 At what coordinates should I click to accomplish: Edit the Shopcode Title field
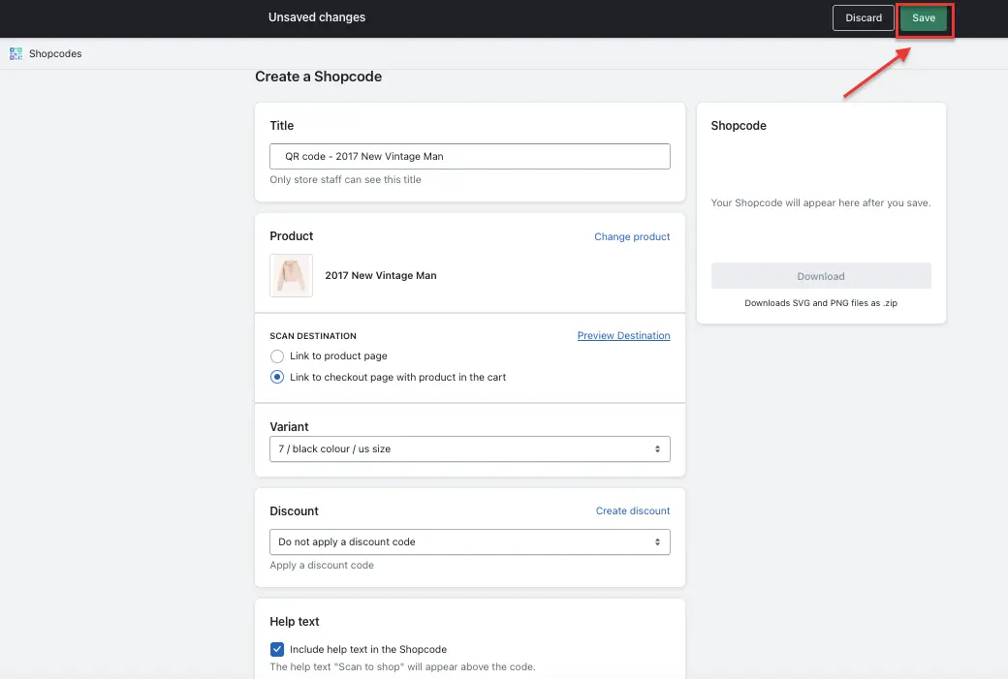pos(470,156)
